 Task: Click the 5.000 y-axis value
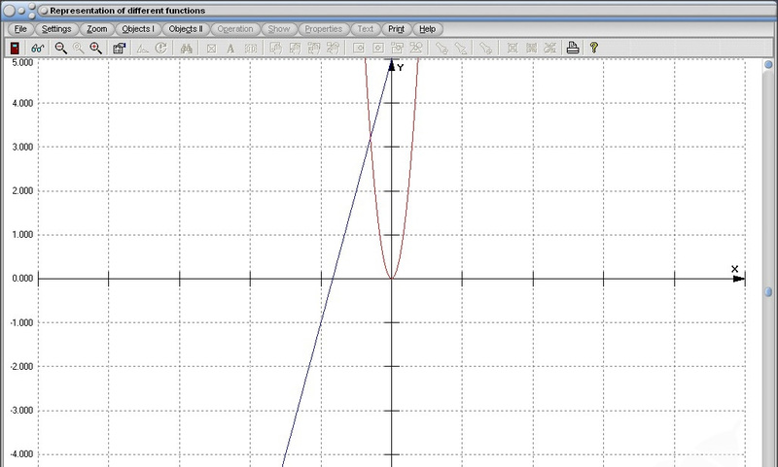22,62
